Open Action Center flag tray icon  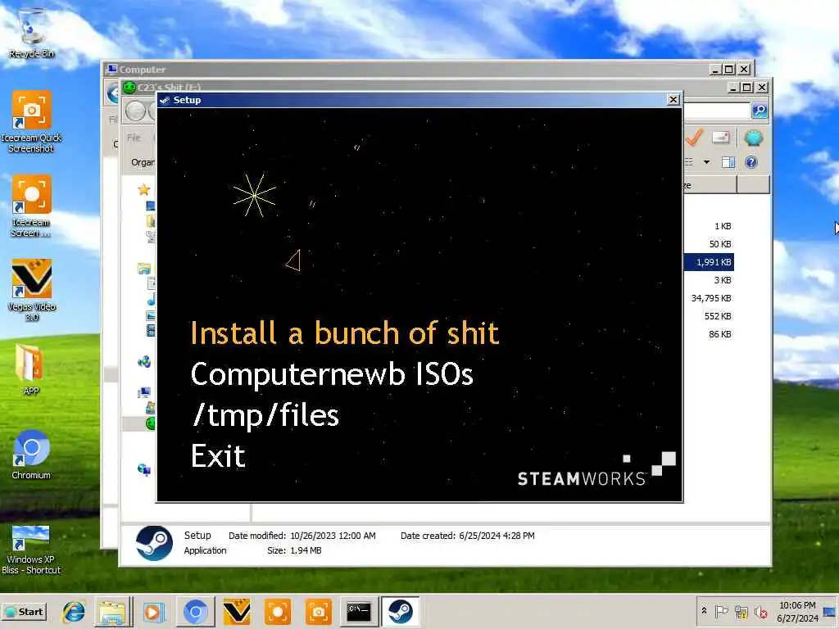(x=721, y=611)
